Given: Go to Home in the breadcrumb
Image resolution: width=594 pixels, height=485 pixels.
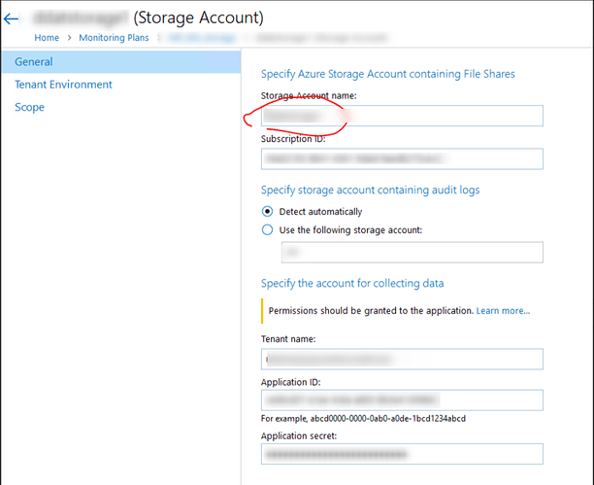Looking at the screenshot, I should [x=47, y=38].
